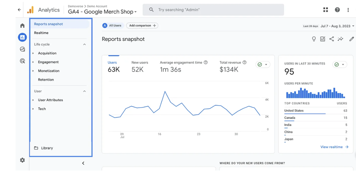Click the China row

point(315,132)
